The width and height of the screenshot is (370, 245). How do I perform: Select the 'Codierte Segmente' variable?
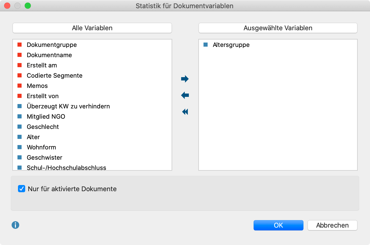pos(92,76)
